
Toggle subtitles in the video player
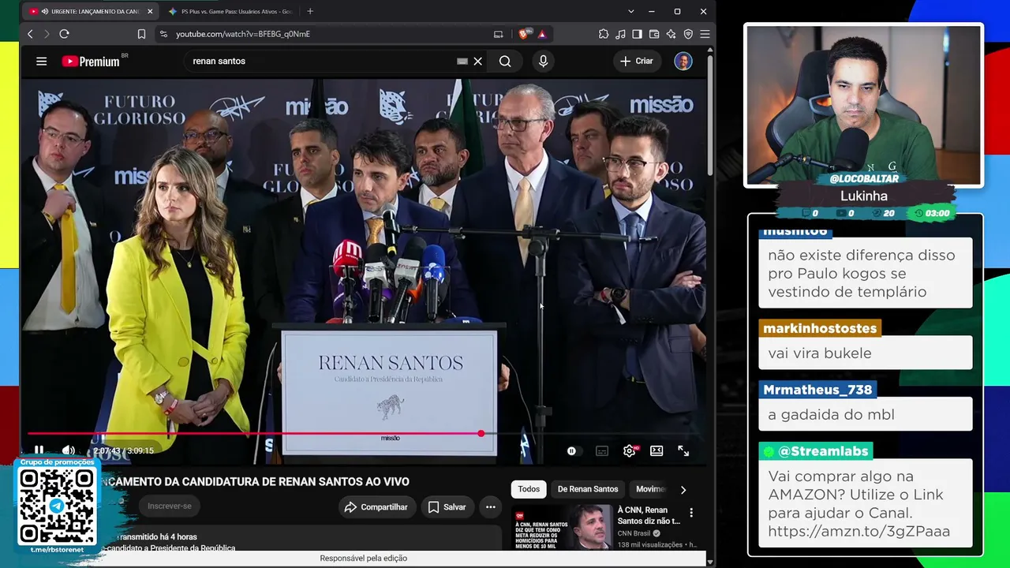pos(602,451)
